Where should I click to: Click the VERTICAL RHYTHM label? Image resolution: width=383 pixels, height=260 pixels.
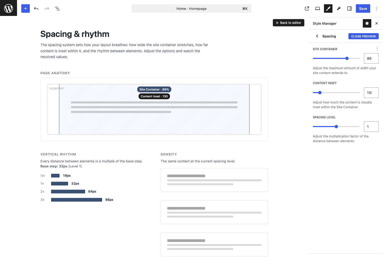58,154
